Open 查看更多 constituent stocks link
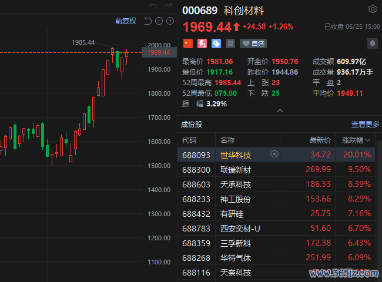 pos(365,125)
